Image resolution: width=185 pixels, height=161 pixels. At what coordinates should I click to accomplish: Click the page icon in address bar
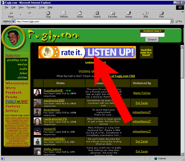[14, 21]
